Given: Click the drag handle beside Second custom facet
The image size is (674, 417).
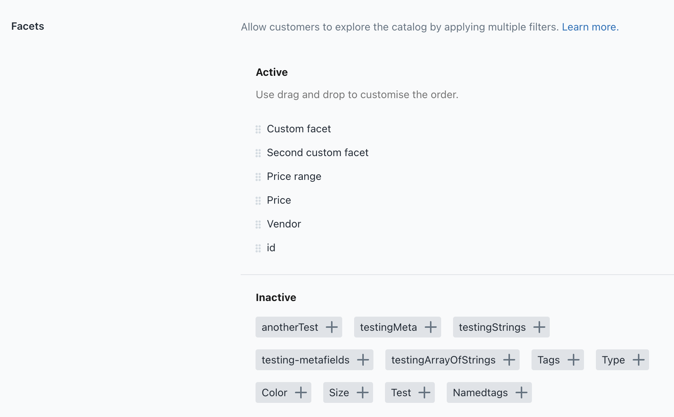Looking at the screenshot, I should (x=258, y=153).
